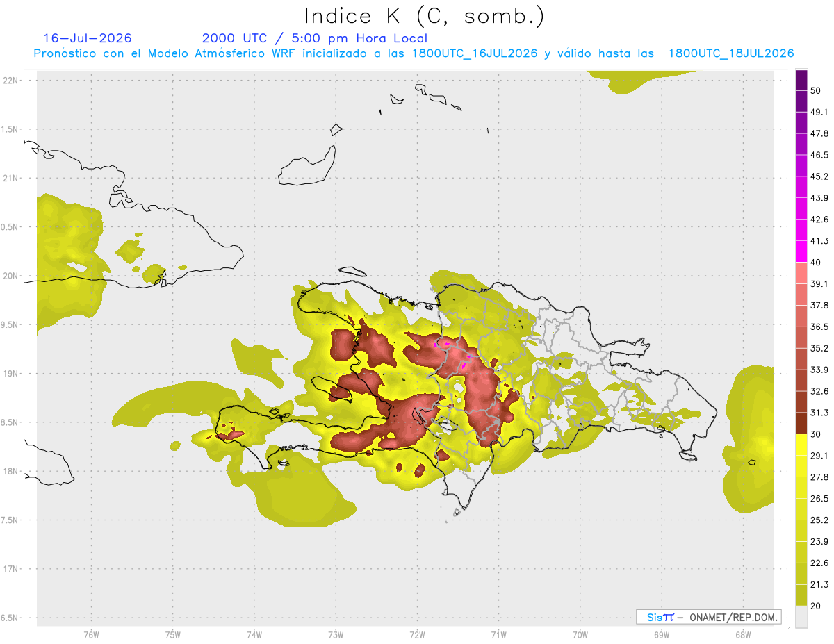Choose the '26.5' color scale value

click(x=819, y=499)
